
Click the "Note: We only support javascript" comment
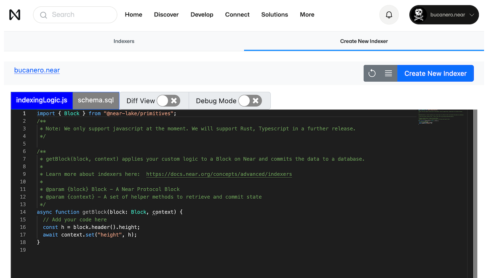click(197, 128)
